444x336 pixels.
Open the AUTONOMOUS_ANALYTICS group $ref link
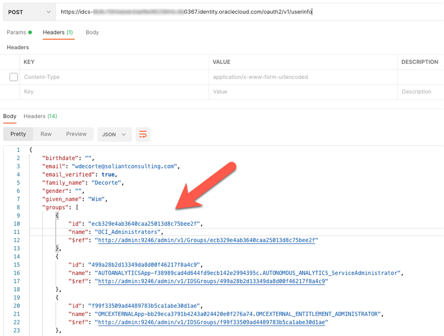click(x=211, y=281)
